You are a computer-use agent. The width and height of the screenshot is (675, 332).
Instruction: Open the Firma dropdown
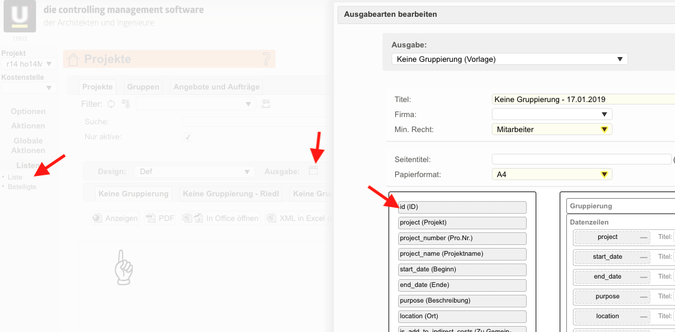[x=551, y=114]
